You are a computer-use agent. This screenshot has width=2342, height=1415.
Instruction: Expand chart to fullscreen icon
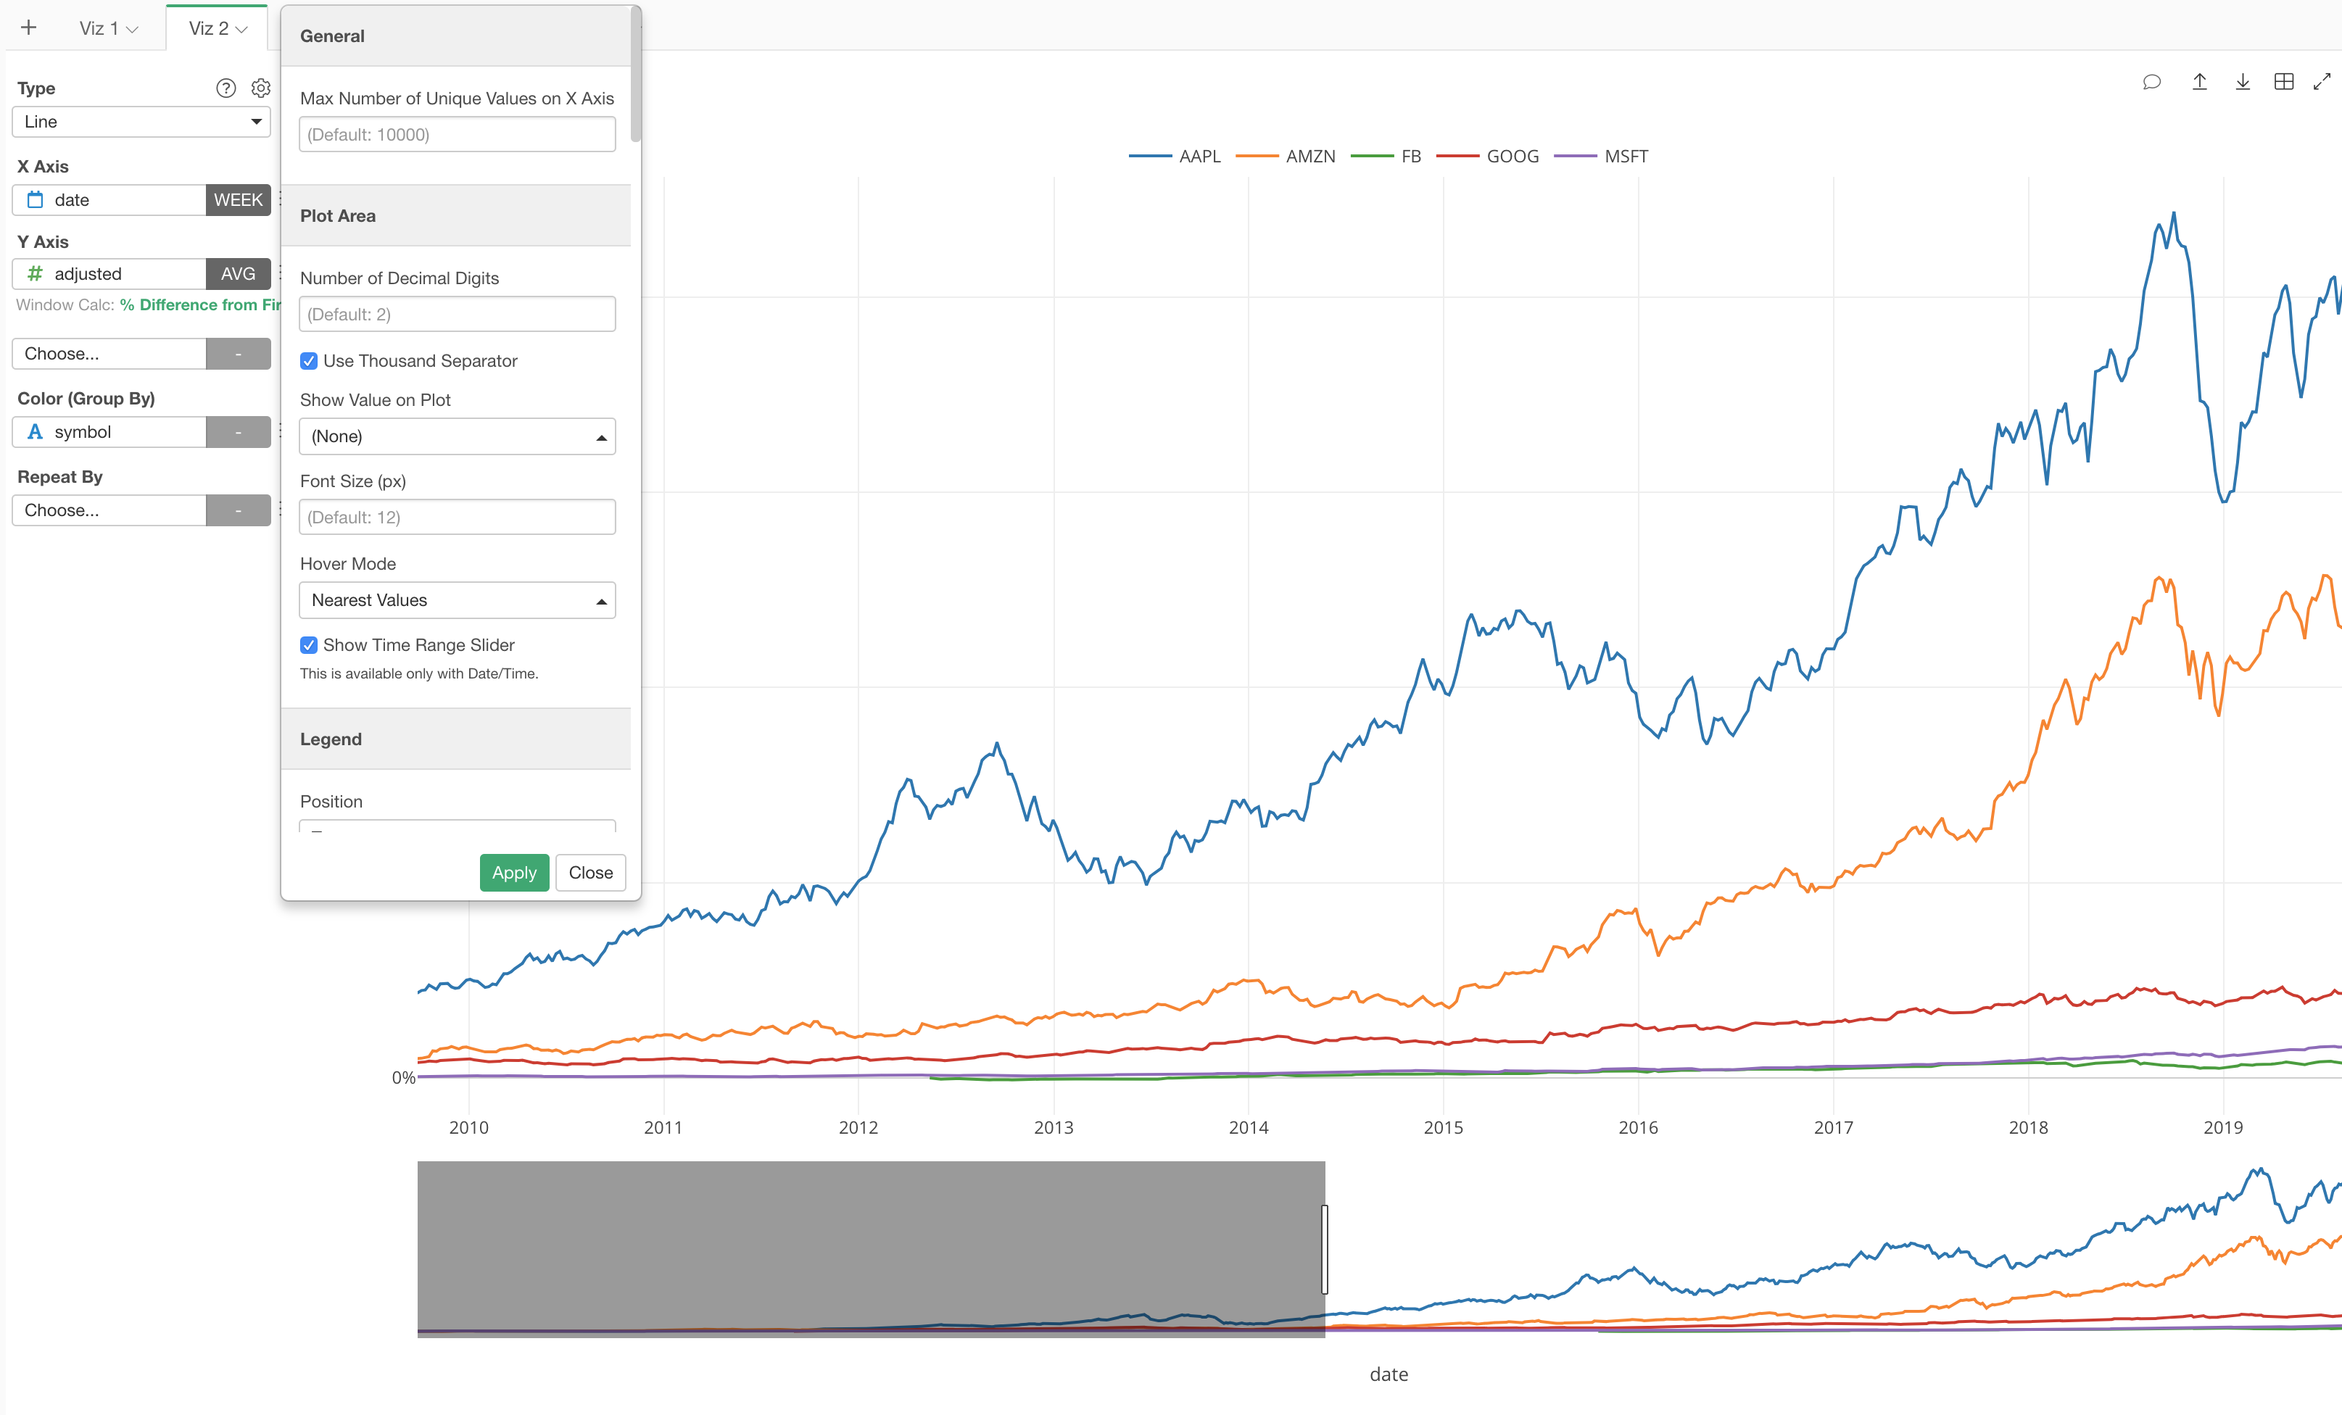pyautogui.click(x=2322, y=82)
